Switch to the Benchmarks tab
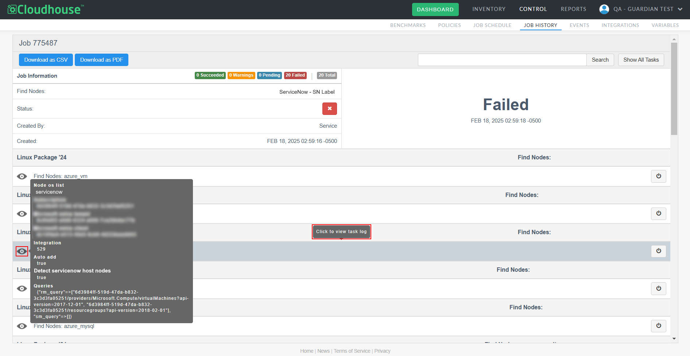 (x=408, y=25)
